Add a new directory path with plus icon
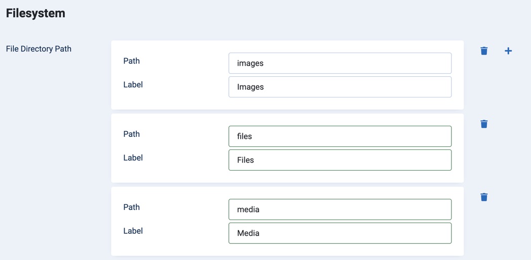 click(508, 50)
